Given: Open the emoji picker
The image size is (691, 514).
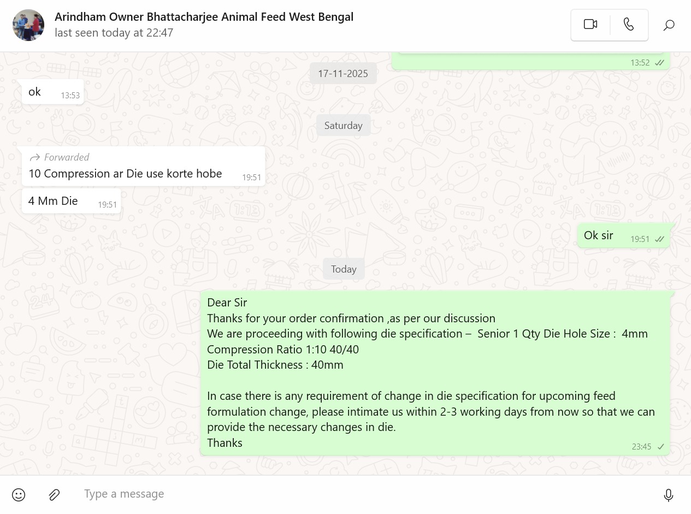Looking at the screenshot, I should 19,494.
